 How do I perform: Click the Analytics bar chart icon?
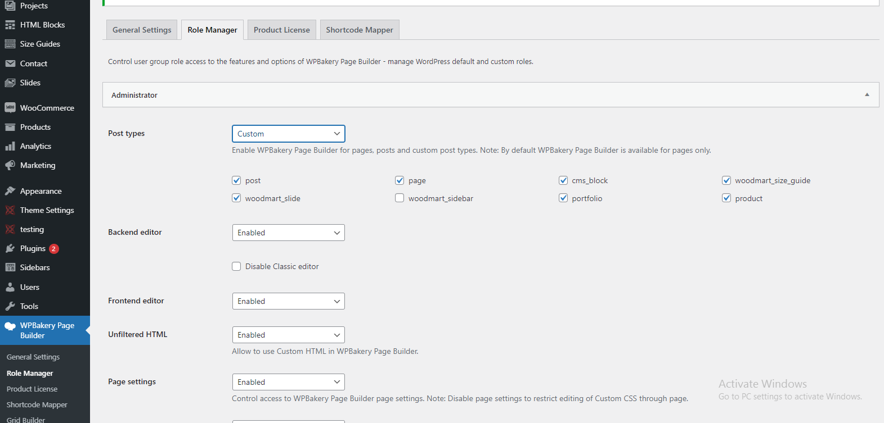[10, 146]
